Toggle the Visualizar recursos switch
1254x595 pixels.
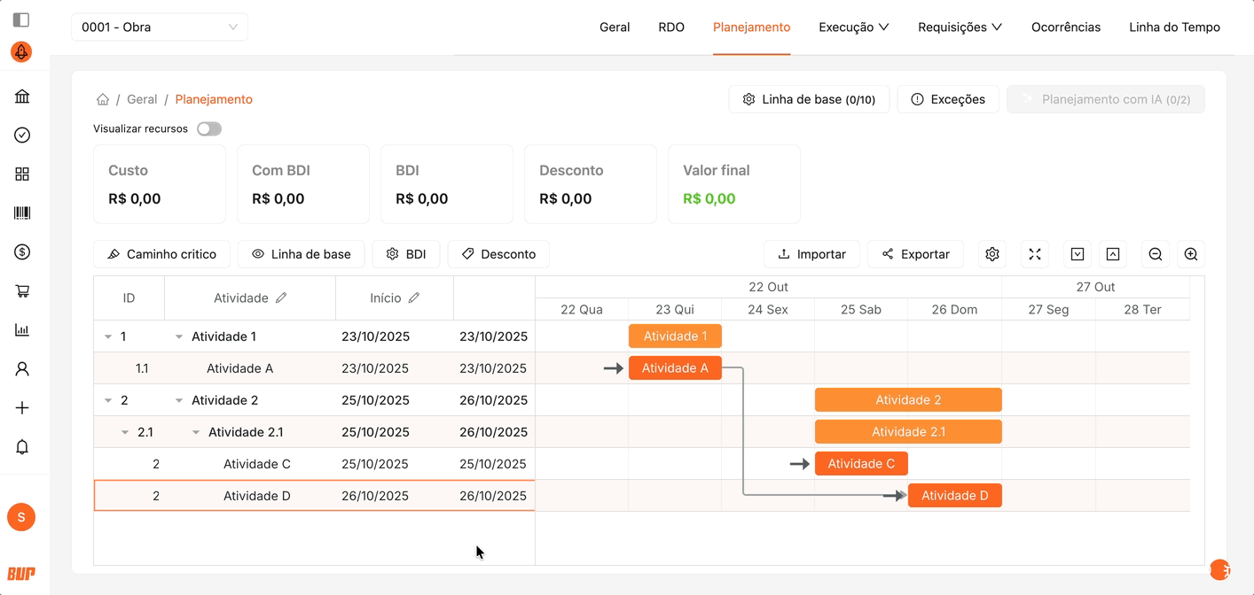click(x=209, y=129)
